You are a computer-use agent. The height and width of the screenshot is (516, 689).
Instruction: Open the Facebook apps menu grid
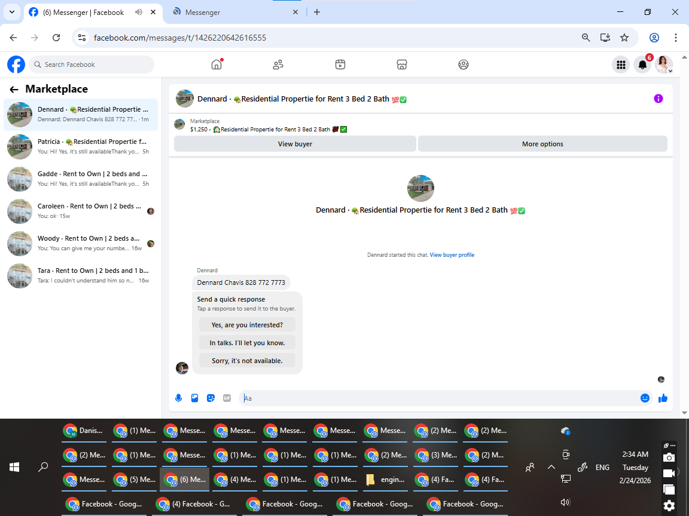[x=621, y=65]
